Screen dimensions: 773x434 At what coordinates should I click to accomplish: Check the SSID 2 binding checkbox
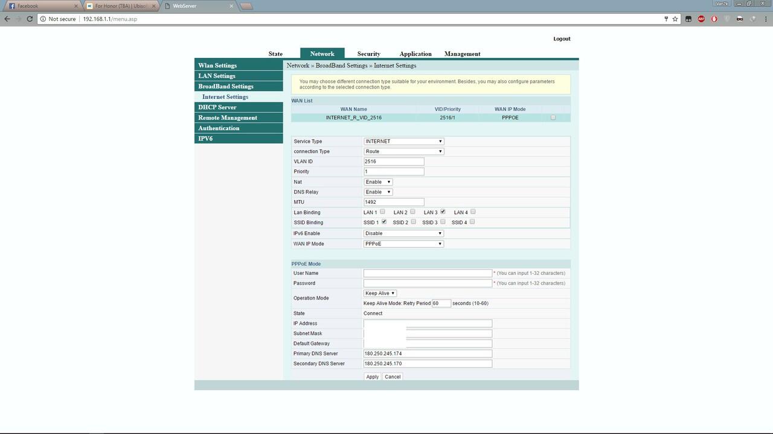pos(413,222)
